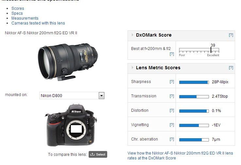The image size is (241, 165).
Task: Click the Vignetting score bar
Action: 194,125
